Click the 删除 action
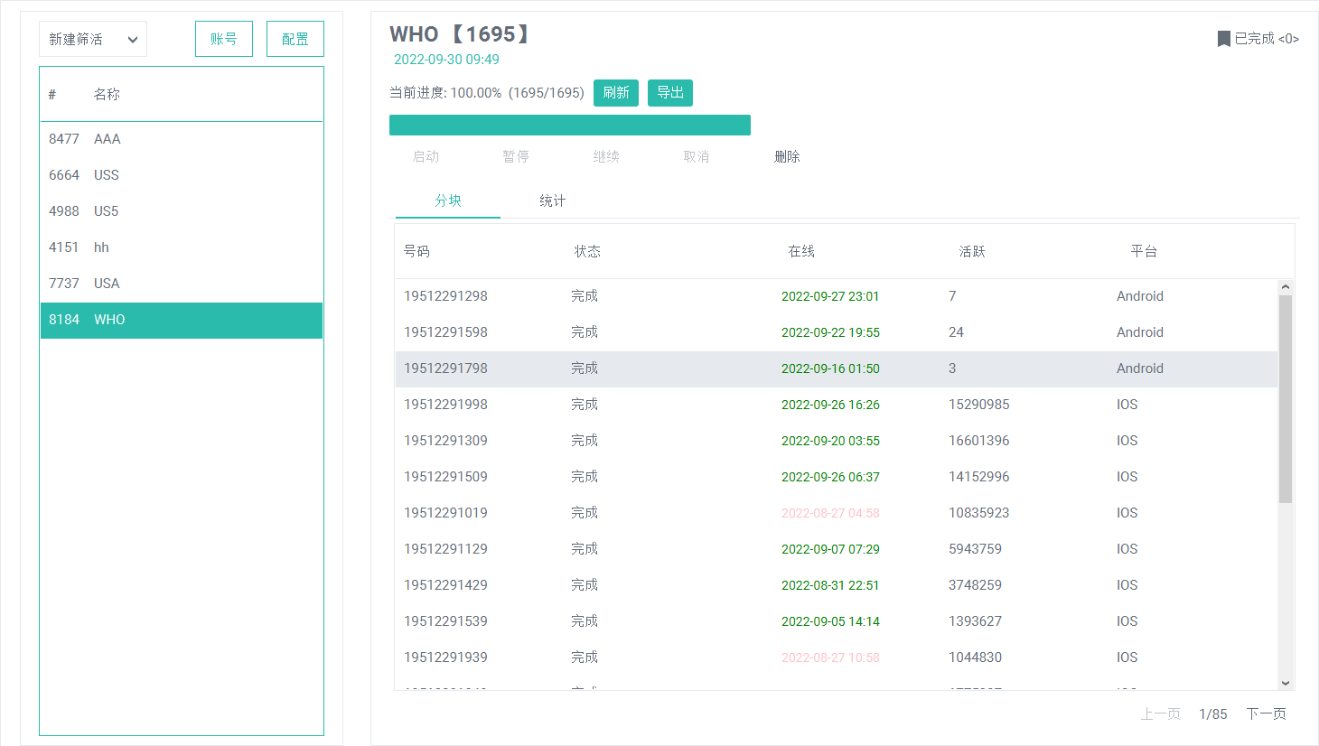This screenshot has width=1319, height=746. click(787, 156)
